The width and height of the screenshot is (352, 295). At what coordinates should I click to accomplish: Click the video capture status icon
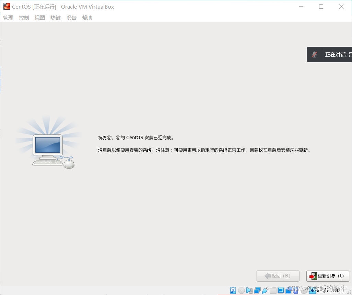coord(289,291)
